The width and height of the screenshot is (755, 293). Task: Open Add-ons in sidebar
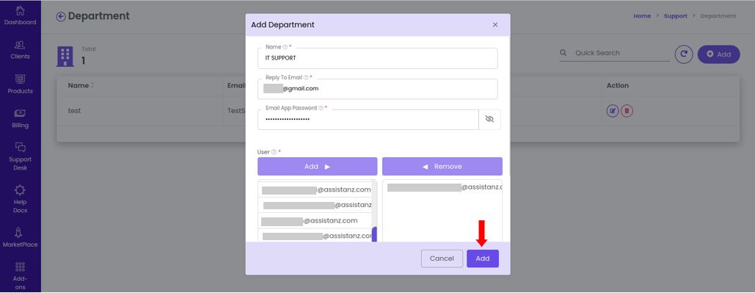[x=21, y=277]
